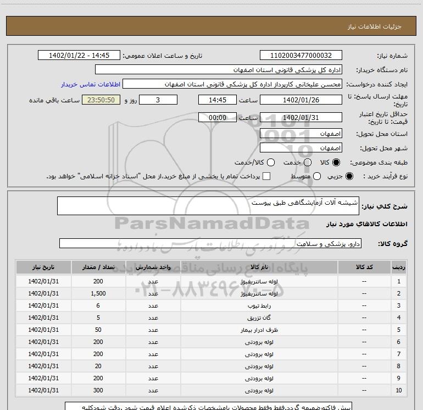This screenshot has height=410, width=423.
Task: Click the reply deadline time 14:45
Action: 218,100
